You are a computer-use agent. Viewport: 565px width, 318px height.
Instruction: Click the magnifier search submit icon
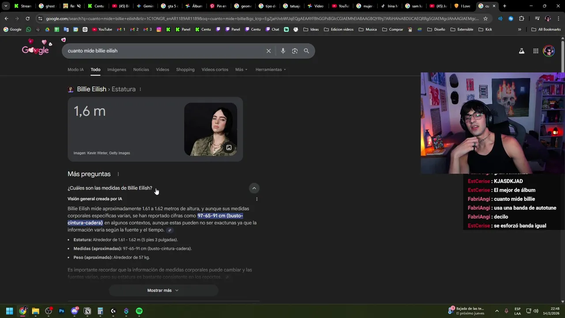coord(306,51)
